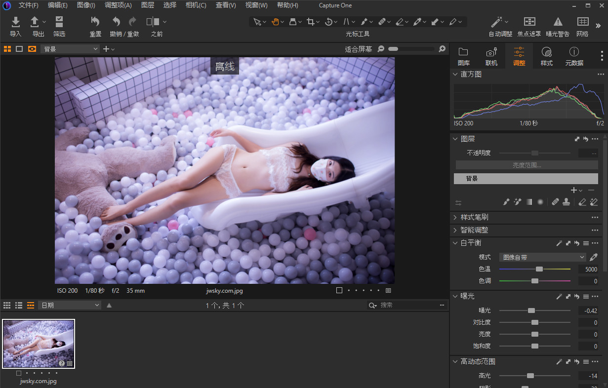Open the 图像自带 white balance mode dropdown
The height and width of the screenshot is (388, 608).
[x=542, y=257]
